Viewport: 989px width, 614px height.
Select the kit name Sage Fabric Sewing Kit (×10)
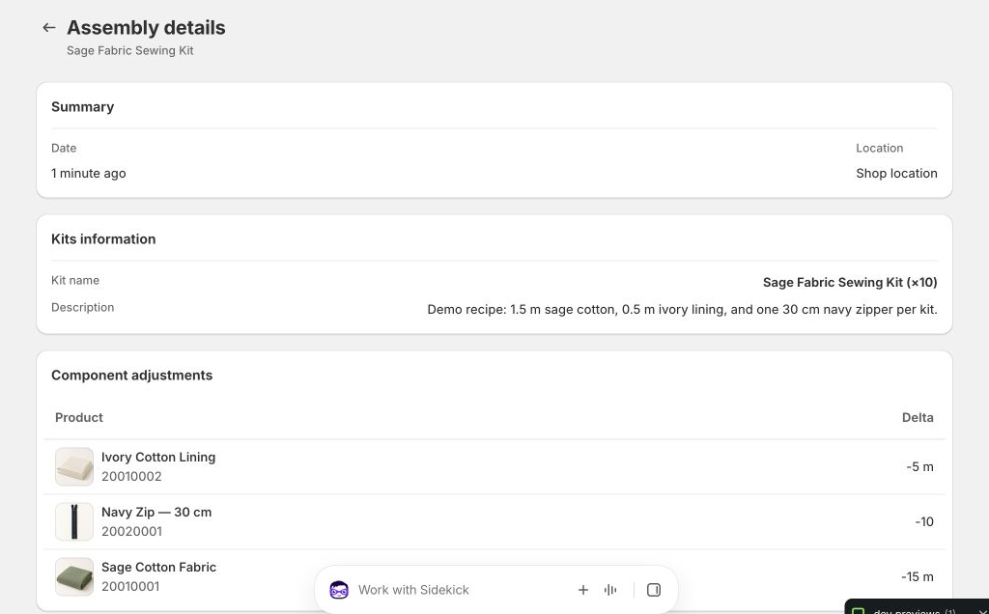850,283
